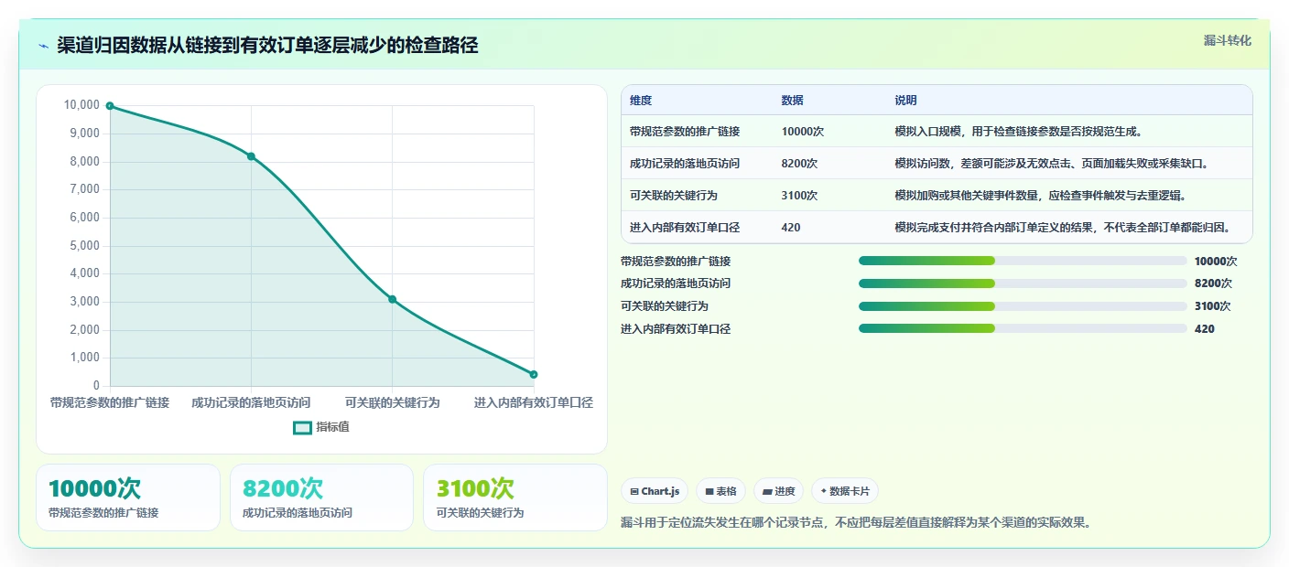Click the icon inside the 表格 chip
This screenshot has height=567, width=1289.
[x=709, y=492]
